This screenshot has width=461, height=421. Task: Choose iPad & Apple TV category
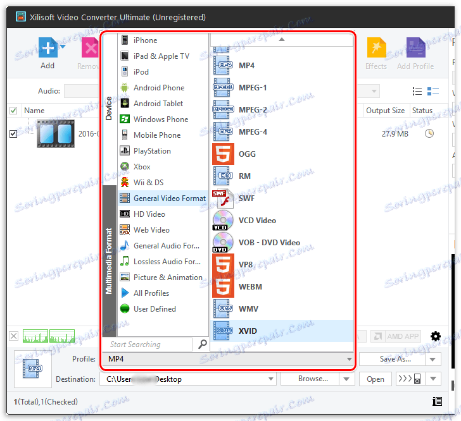click(x=163, y=56)
